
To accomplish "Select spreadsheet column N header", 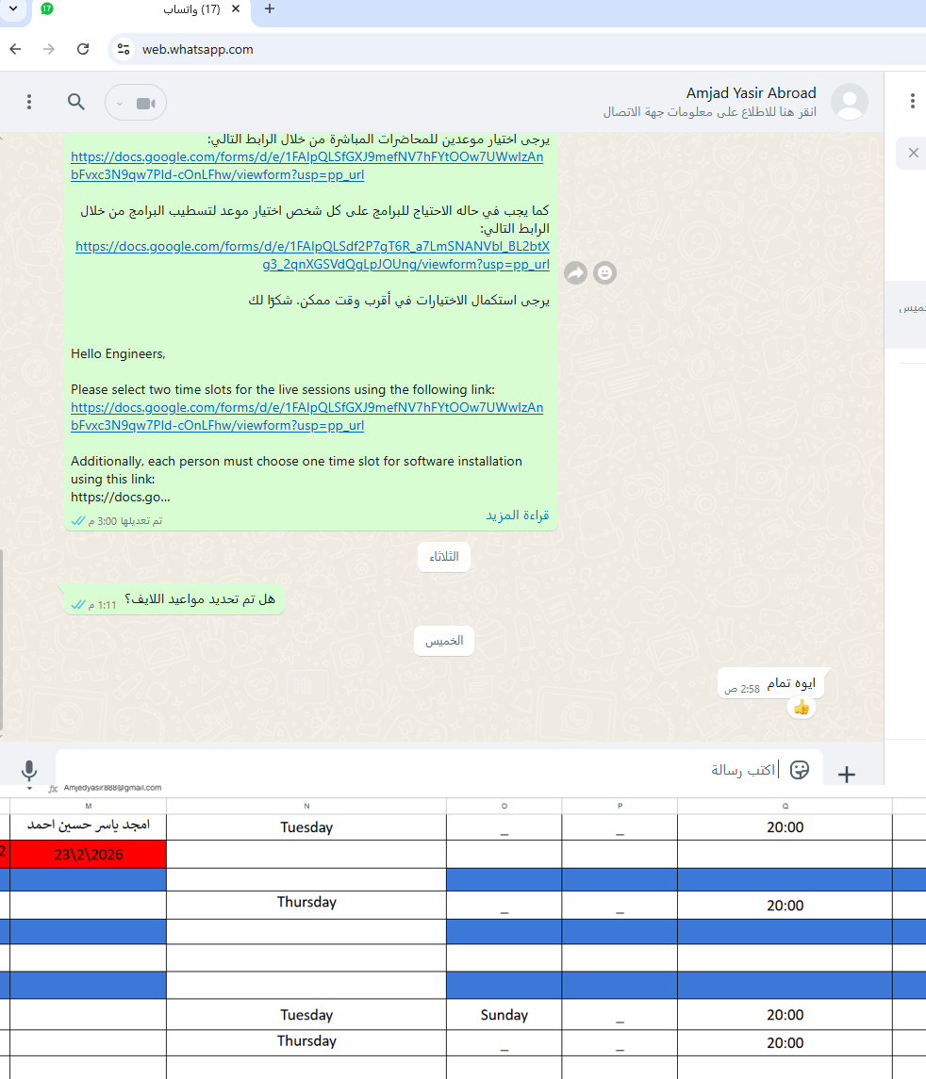I will 306,806.
